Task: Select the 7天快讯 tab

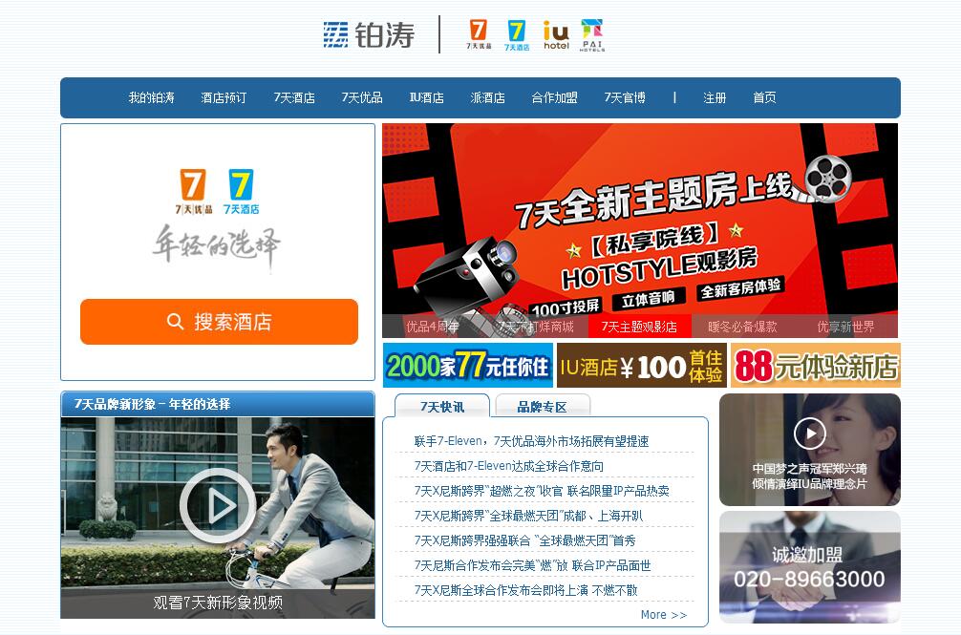Action: pyautogui.click(x=441, y=407)
